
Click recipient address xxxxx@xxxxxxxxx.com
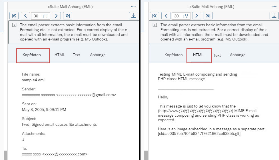(x=55, y=154)
